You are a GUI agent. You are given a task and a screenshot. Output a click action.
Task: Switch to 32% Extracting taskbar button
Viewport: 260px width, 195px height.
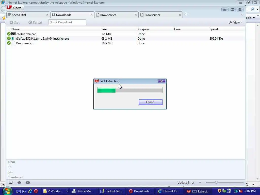[x=198, y=191]
